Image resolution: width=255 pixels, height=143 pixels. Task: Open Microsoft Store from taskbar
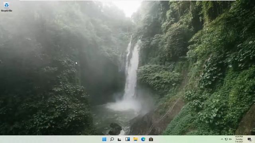click(151, 139)
